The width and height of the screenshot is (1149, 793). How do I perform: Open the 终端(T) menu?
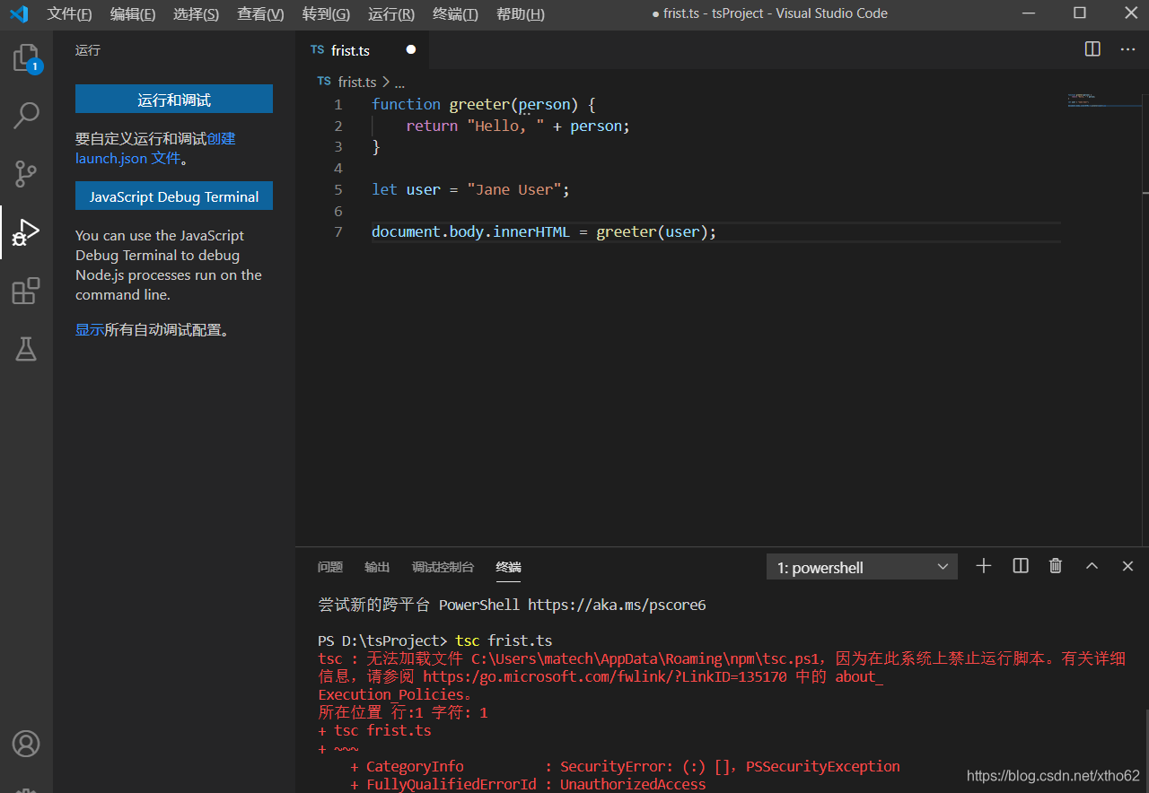pyautogui.click(x=455, y=13)
